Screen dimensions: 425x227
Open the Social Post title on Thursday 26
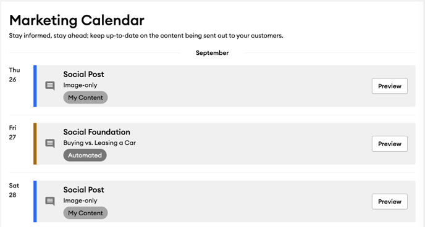84,74
